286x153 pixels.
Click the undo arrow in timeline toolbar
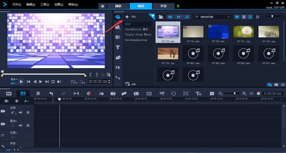pos(51,94)
